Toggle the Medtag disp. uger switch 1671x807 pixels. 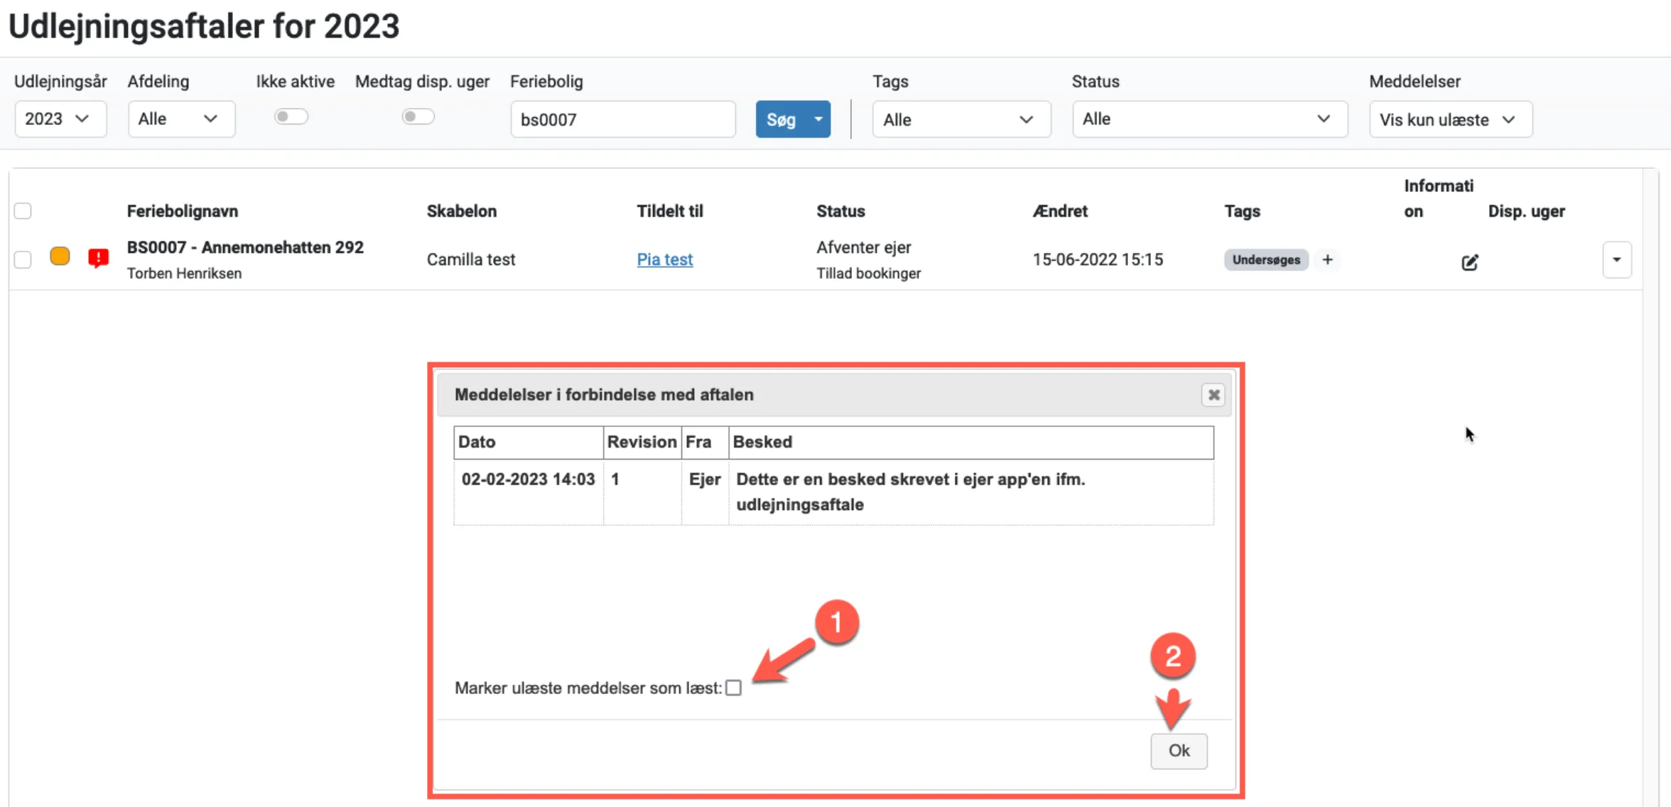[418, 117]
